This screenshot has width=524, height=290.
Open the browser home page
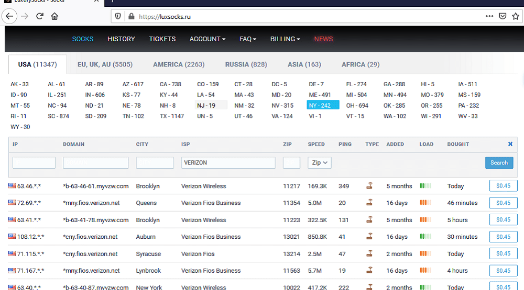(54, 16)
